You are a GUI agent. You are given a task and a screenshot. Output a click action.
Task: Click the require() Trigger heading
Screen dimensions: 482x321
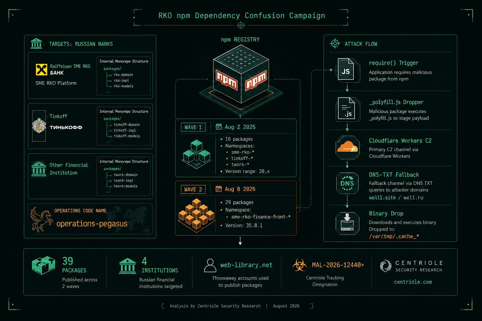394,63
